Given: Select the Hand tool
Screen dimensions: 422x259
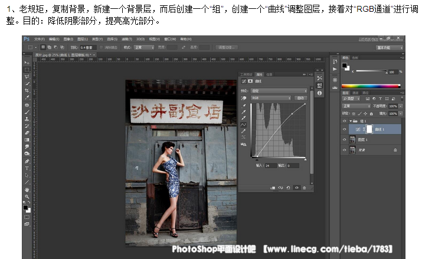Looking at the screenshot, I should [27, 190].
